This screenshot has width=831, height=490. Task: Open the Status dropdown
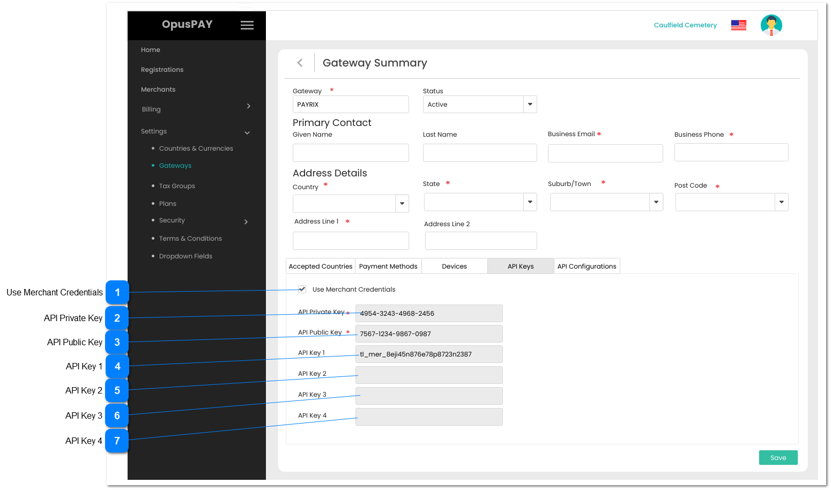pyautogui.click(x=530, y=104)
